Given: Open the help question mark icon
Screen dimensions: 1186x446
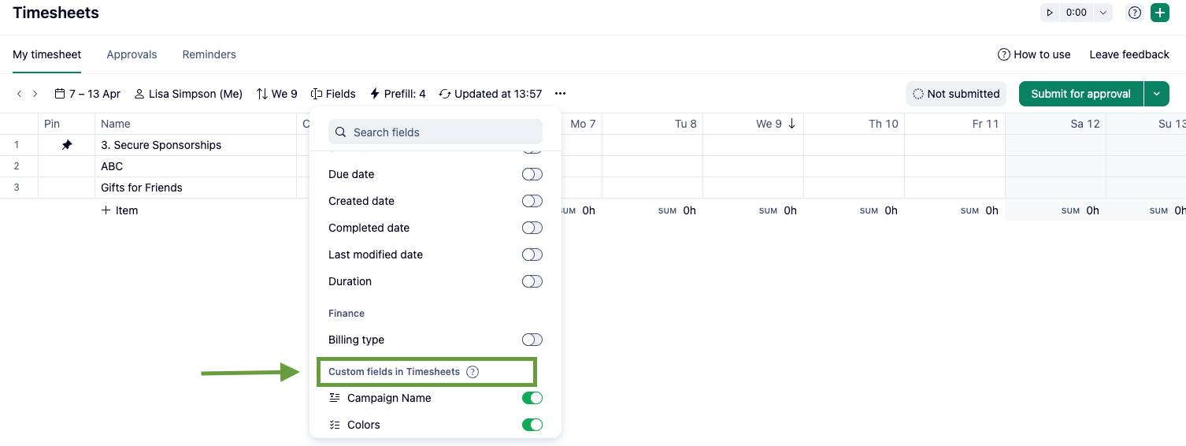Looking at the screenshot, I should (1135, 13).
